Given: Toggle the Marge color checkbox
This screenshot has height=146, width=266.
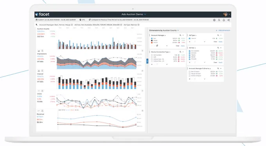Looking at the screenshot, I should pyautogui.click(x=152, y=41).
